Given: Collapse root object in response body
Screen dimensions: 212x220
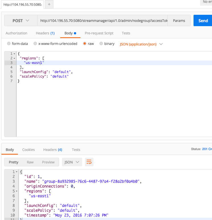Looking at the screenshot, I should (17, 172).
